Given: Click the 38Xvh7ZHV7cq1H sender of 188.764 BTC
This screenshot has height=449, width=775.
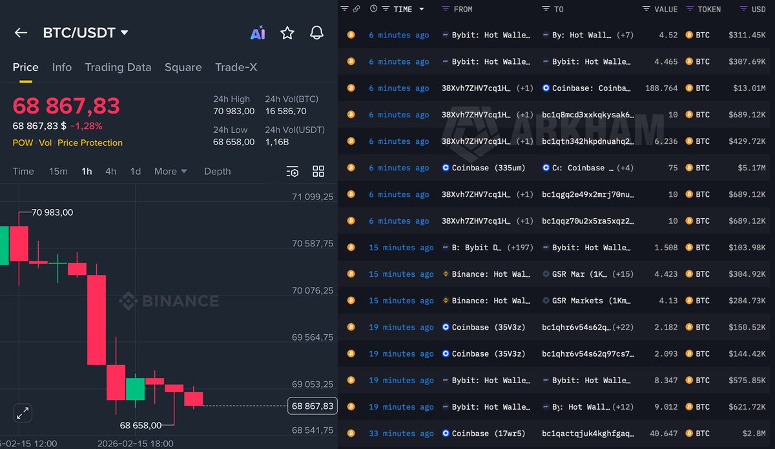Looking at the screenshot, I should (x=476, y=88).
